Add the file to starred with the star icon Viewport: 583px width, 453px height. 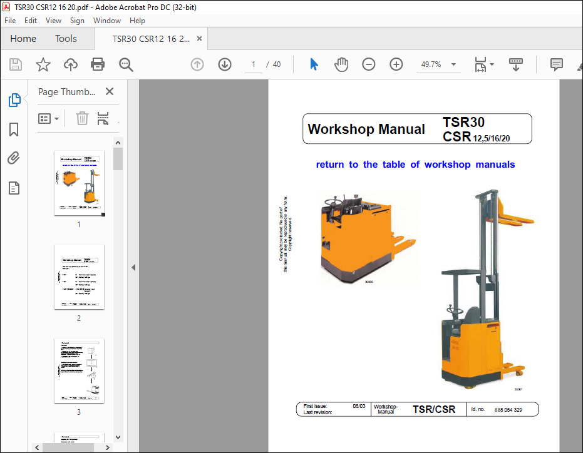click(x=43, y=64)
